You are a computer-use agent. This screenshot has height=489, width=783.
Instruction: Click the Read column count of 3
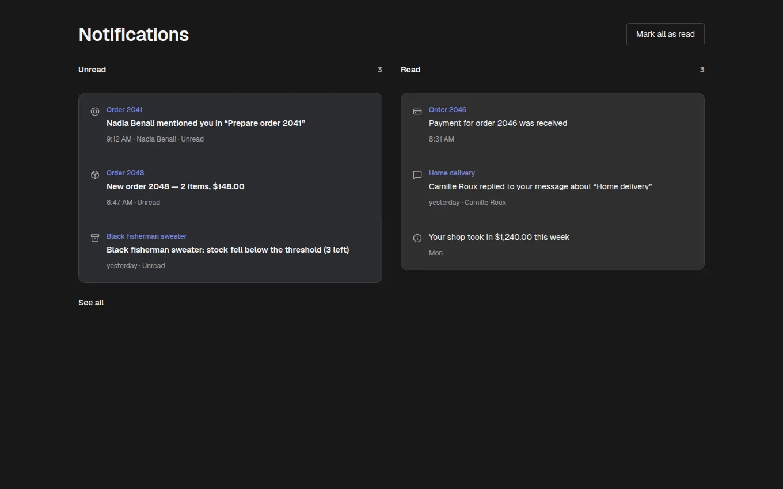(x=702, y=70)
